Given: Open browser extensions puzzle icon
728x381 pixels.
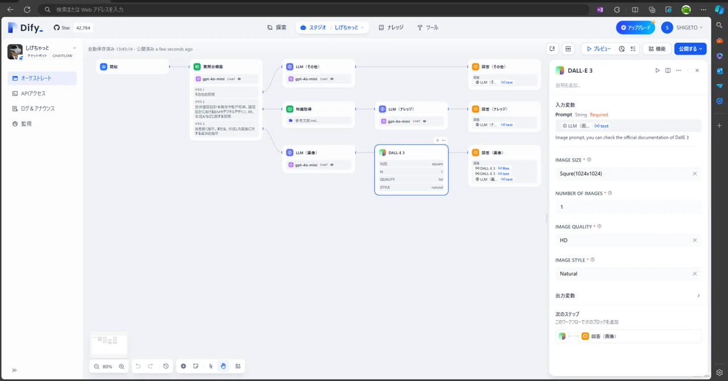Looking at the screenshot, I should [617, 10].
